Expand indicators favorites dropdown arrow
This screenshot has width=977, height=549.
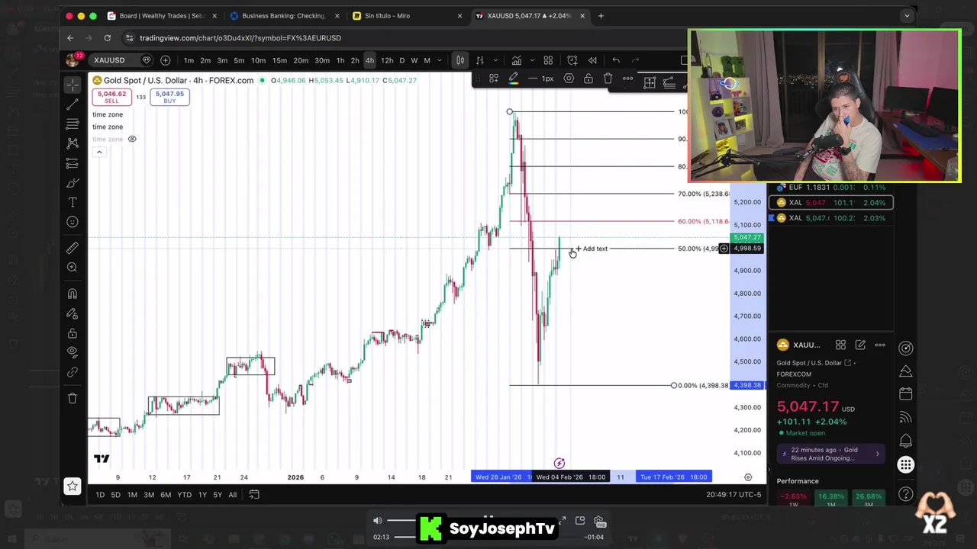pyautogui.click(x=530, y=60)
